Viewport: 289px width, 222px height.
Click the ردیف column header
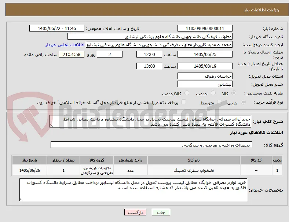pyautogui.click(x=277, y=160)
